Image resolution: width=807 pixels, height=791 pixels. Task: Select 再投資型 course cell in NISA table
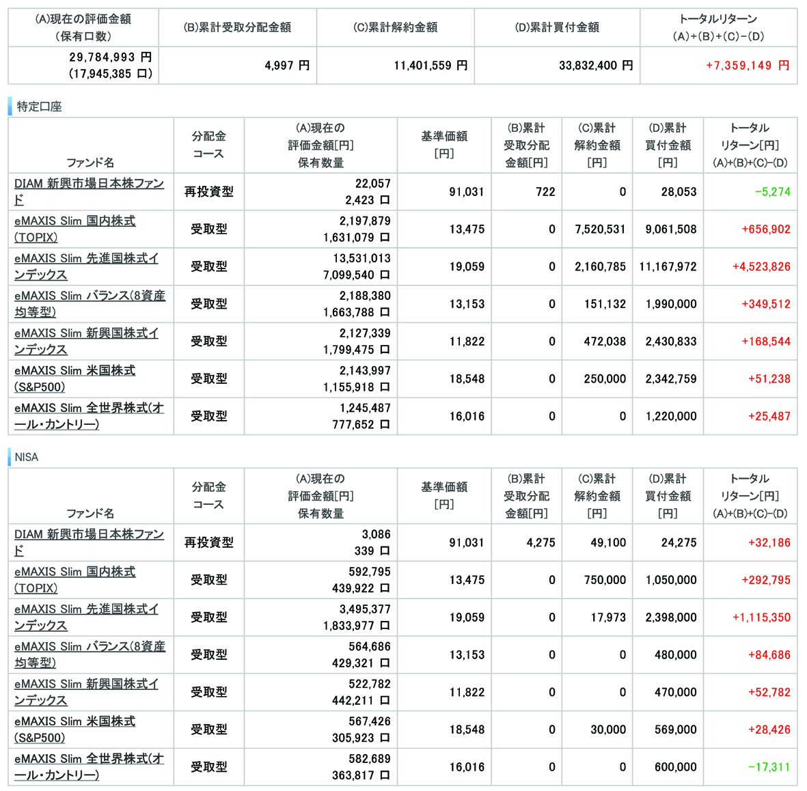click(x=209, y=542)
